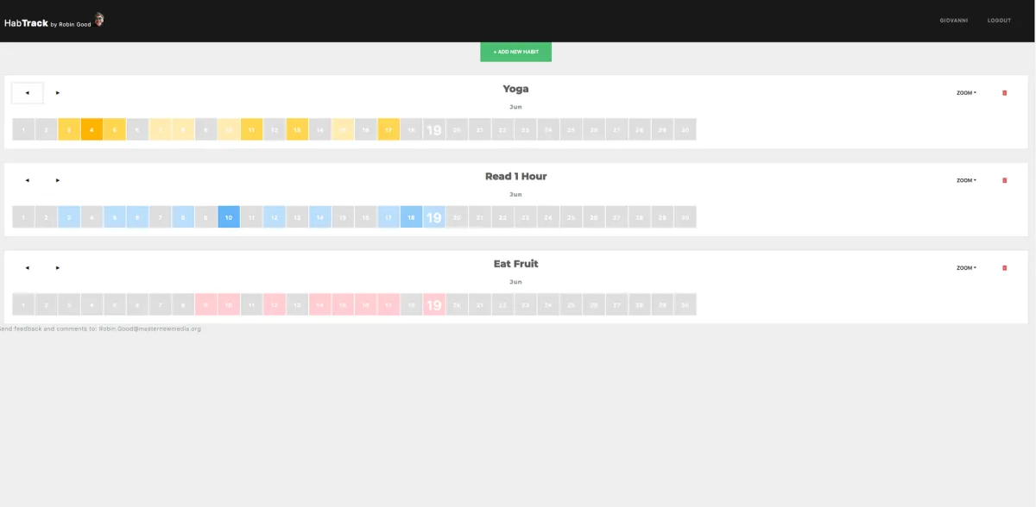Viewport: 1036px width, 507px height.
Task: Click the Read 1 Hour habit title
Action: [x=515, y=176]
